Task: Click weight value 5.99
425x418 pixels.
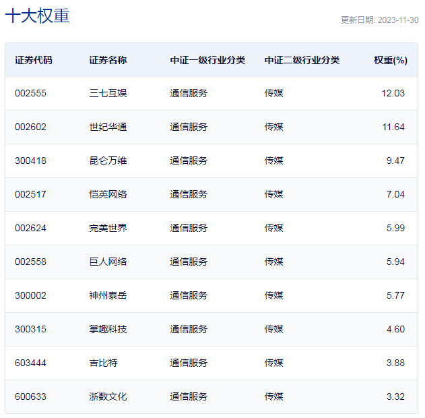Action: pos(395,228)
